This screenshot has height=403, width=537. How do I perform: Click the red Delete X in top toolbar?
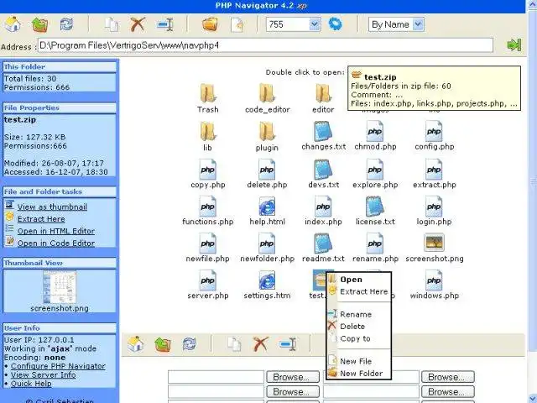[x=138, y=24]
